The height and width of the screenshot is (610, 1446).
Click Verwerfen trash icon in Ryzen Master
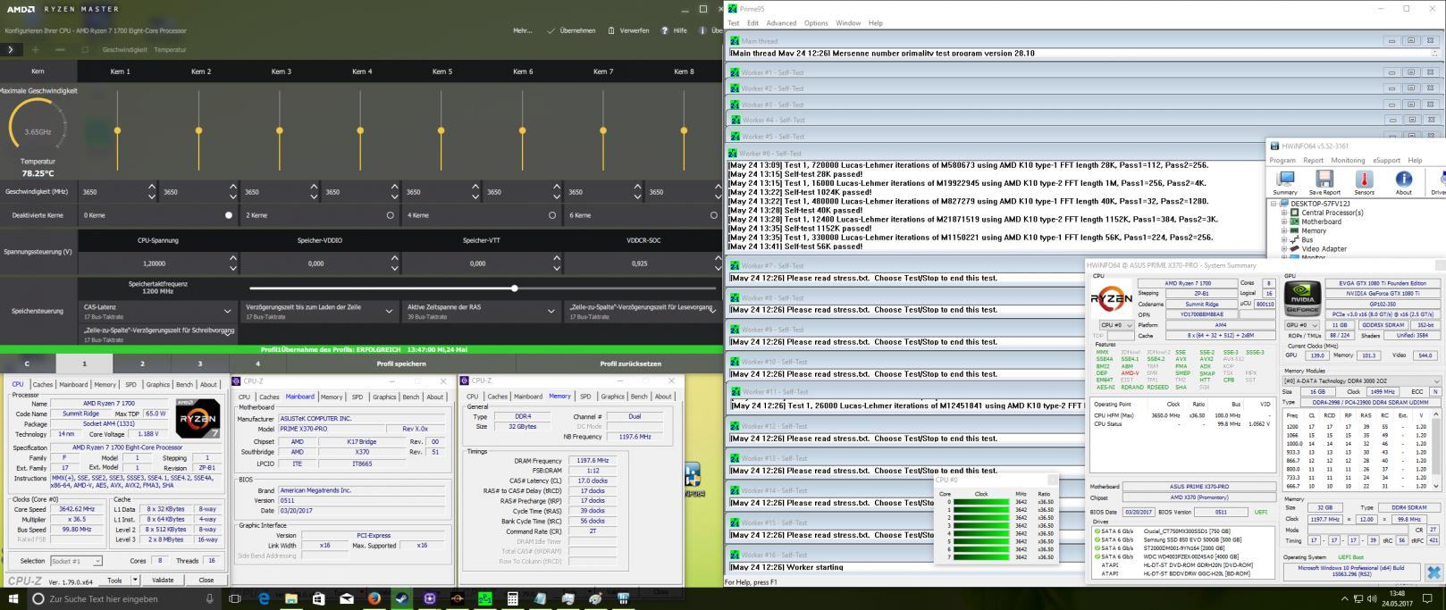[611, 30]
